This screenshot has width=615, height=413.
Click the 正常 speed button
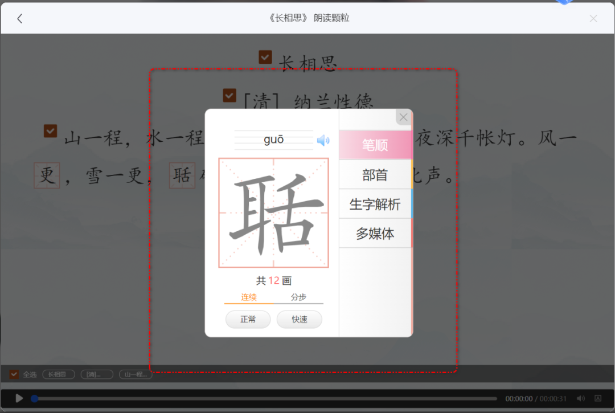tap(248, 320)
